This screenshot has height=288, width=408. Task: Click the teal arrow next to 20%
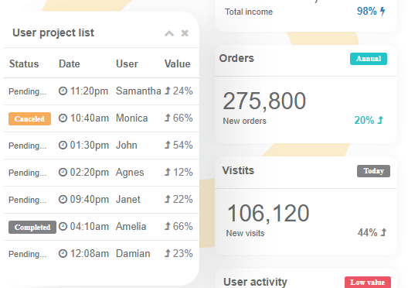pos(380,120)
